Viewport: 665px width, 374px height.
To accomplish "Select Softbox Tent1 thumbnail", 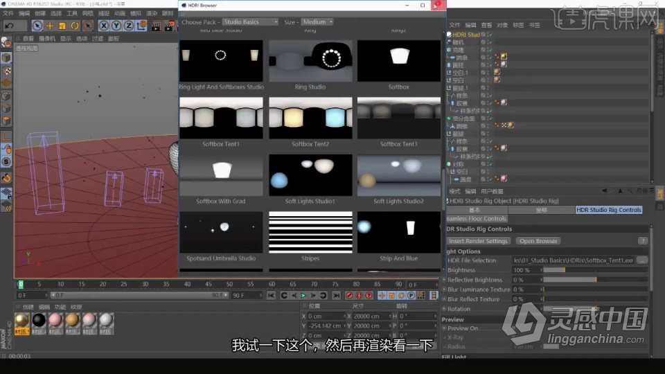I will coord(221,118).
